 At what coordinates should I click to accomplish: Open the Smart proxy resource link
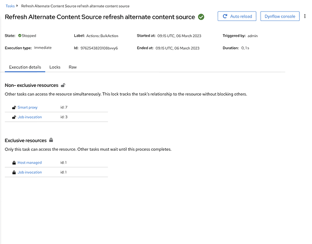27,107
